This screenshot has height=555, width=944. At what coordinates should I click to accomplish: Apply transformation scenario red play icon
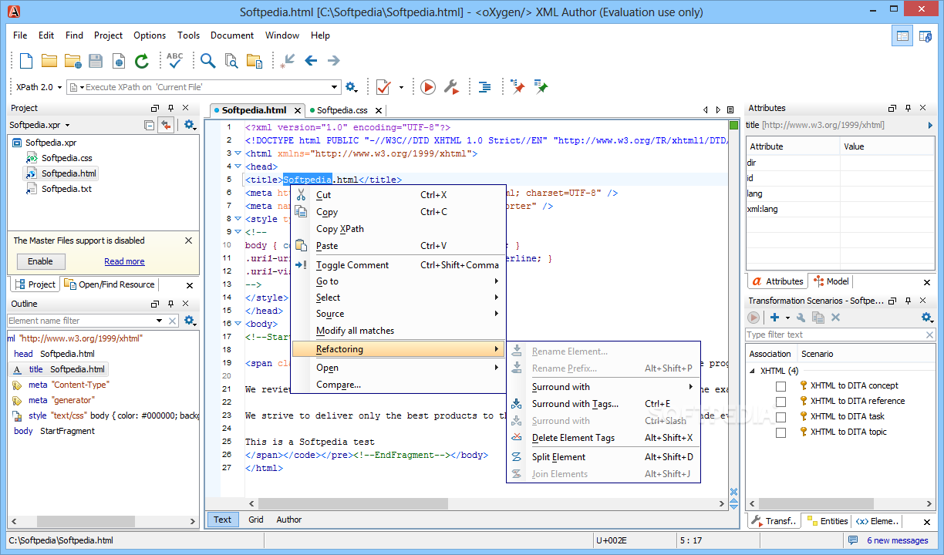pos(428,87)
